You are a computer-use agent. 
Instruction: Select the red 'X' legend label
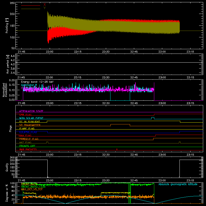(45, 5)
